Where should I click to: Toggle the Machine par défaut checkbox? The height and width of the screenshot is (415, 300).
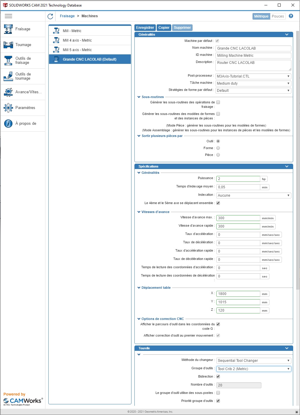tap(217, 41)
